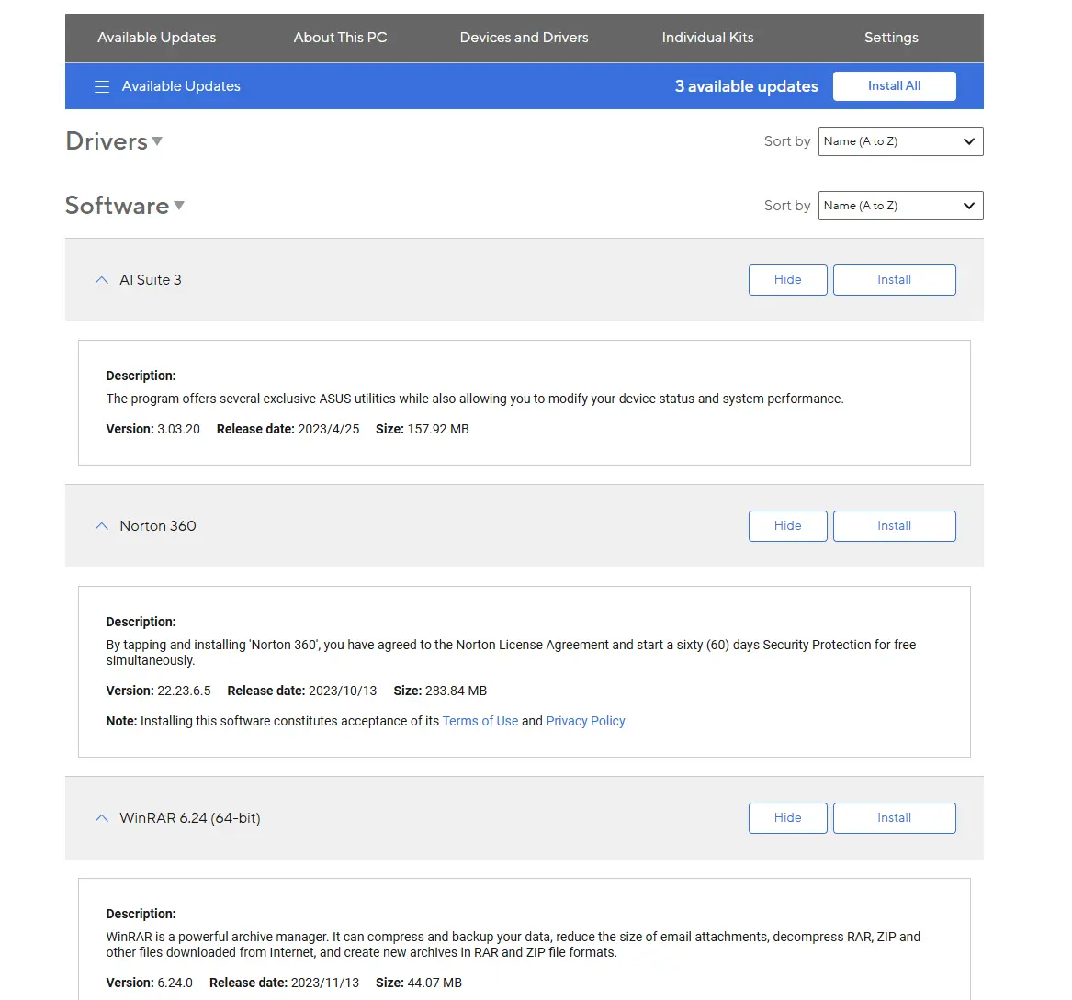Collapse the Norton 360 details chevron
The image size is (1072, 1000).
(102, 526)
